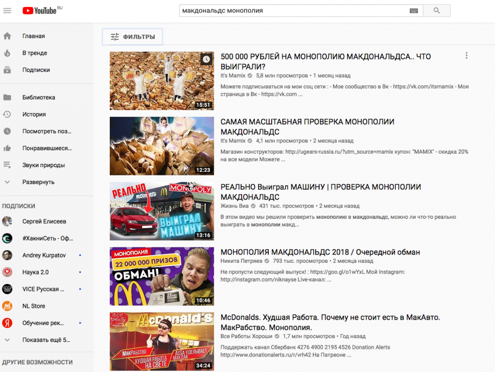This screenshot has width=495, height=372.
Task: Click the 12:23 video thumbnail
Action: pyautogui.click(x=161, y=146)
